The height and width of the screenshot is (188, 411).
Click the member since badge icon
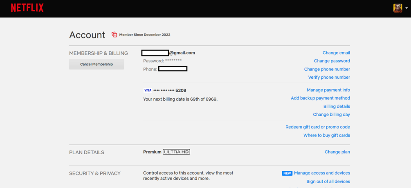(114, 35)
